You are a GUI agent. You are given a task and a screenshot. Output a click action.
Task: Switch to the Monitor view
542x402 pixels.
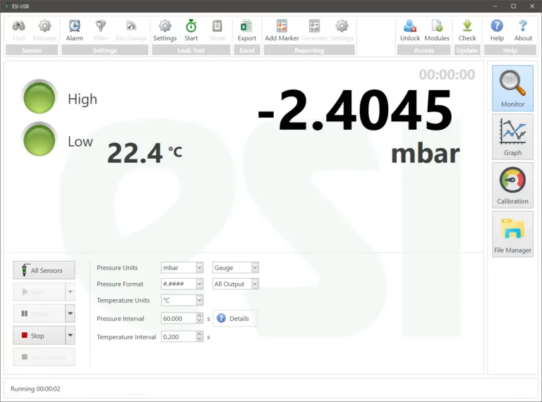tap(512, 88)
